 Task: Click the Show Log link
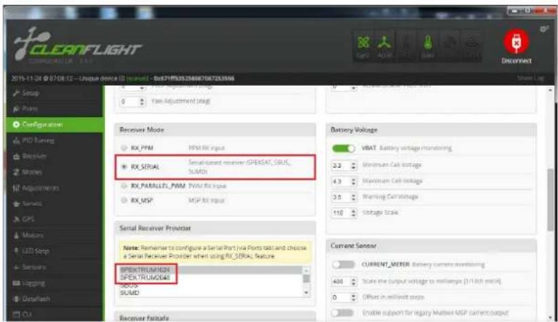tap(531, 78)
